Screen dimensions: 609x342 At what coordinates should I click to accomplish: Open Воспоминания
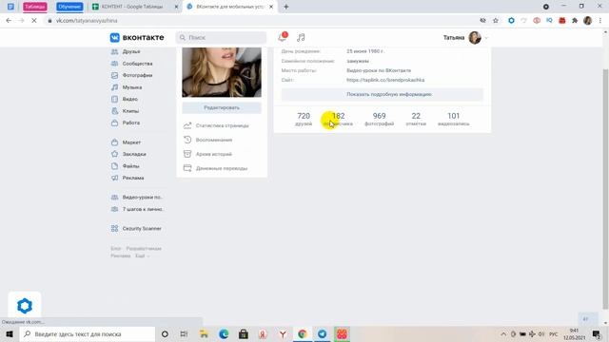pos(207,140)
